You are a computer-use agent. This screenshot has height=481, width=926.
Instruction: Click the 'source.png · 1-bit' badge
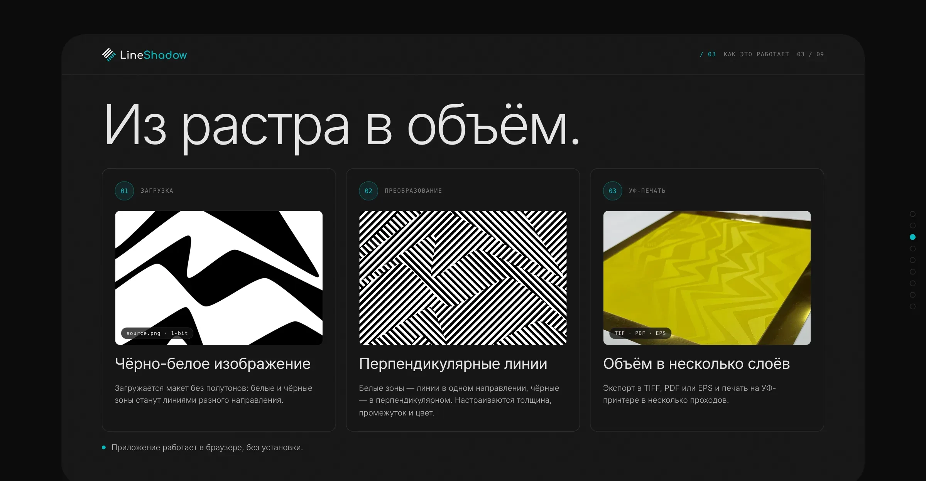point(157,333)
